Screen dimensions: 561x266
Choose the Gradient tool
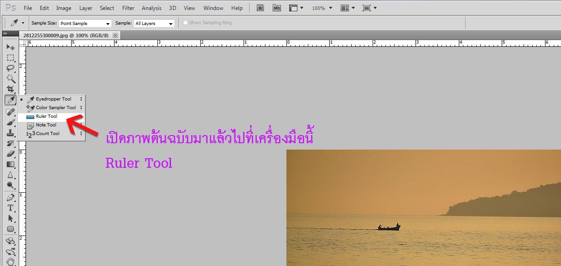(10, 164)
